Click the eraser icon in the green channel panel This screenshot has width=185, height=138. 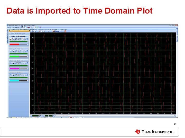(x=25, y=51)
